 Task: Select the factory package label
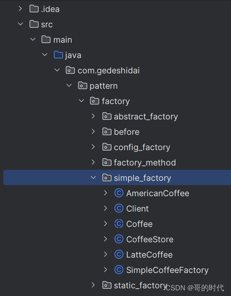(116, 101)
